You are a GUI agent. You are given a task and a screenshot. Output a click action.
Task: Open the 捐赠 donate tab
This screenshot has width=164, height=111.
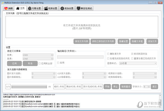pyautogui.click(x=8, y=8)
